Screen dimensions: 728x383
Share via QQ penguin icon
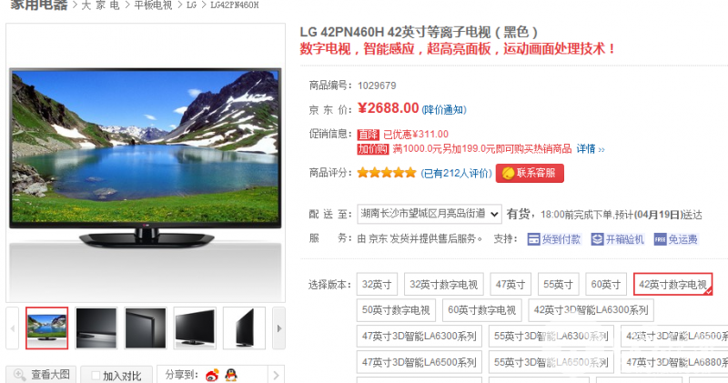[231, 375]
